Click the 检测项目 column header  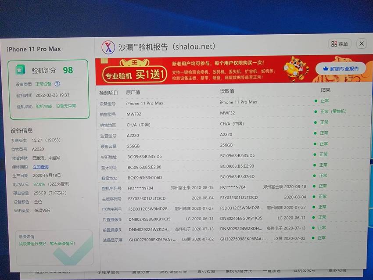pyautogui.click(x=108, y=93)
